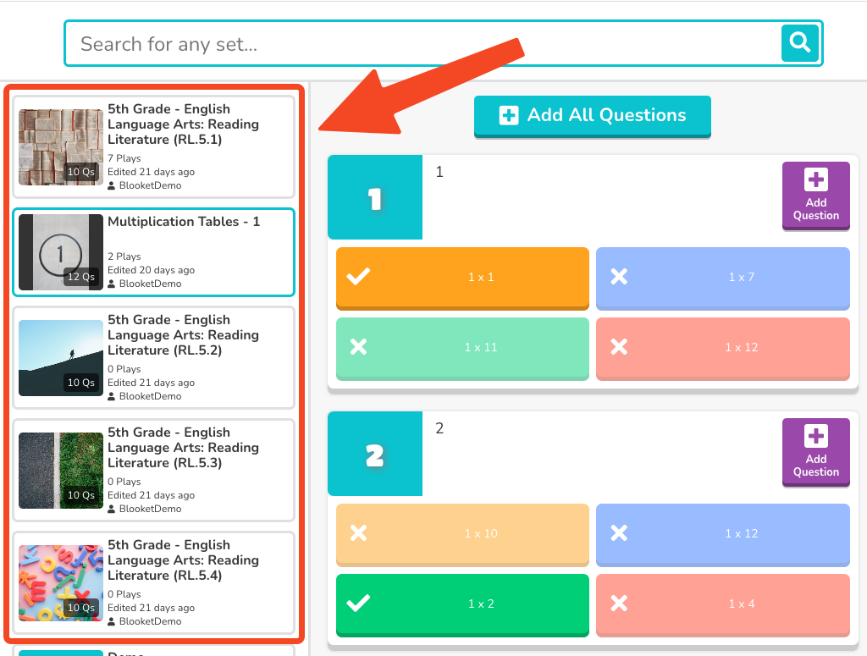
Task: Add question 2 with purple plus button
Action: pos(815,451)
